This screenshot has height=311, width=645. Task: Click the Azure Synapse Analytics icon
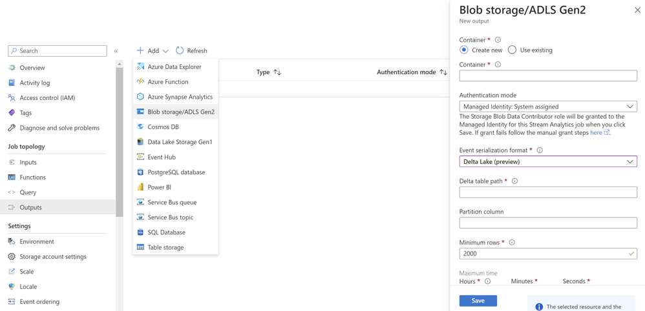point(141,97)
